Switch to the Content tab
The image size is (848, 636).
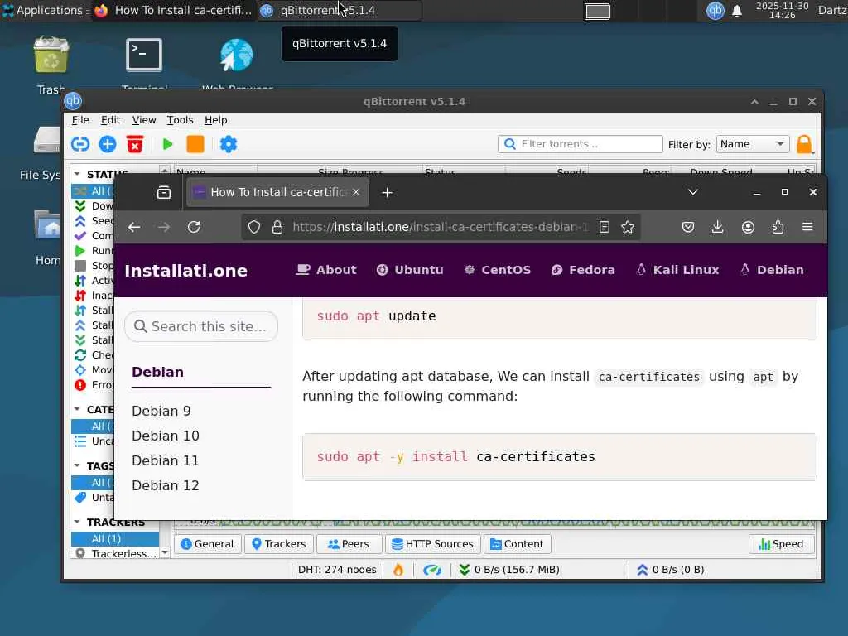pos(517,544)
